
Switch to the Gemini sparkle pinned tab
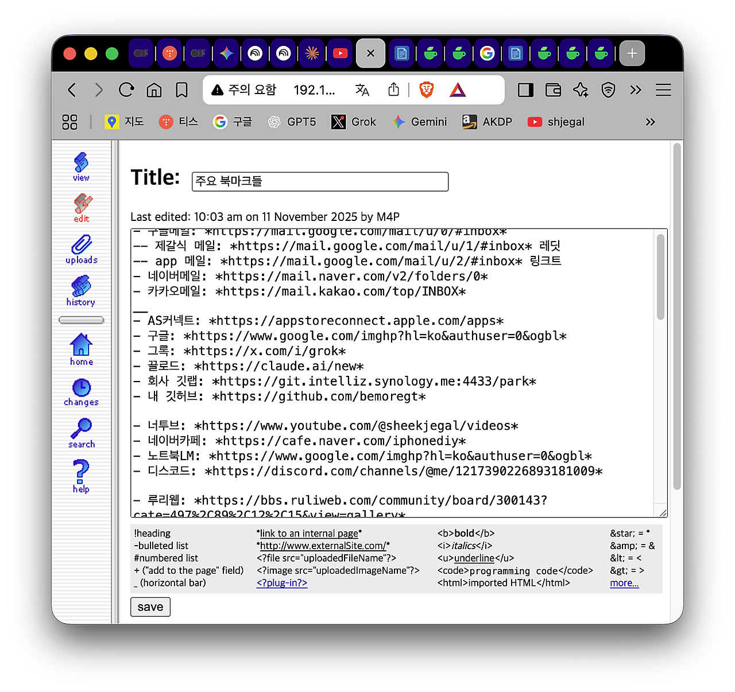pyautogui.click(x=227, y=53)
